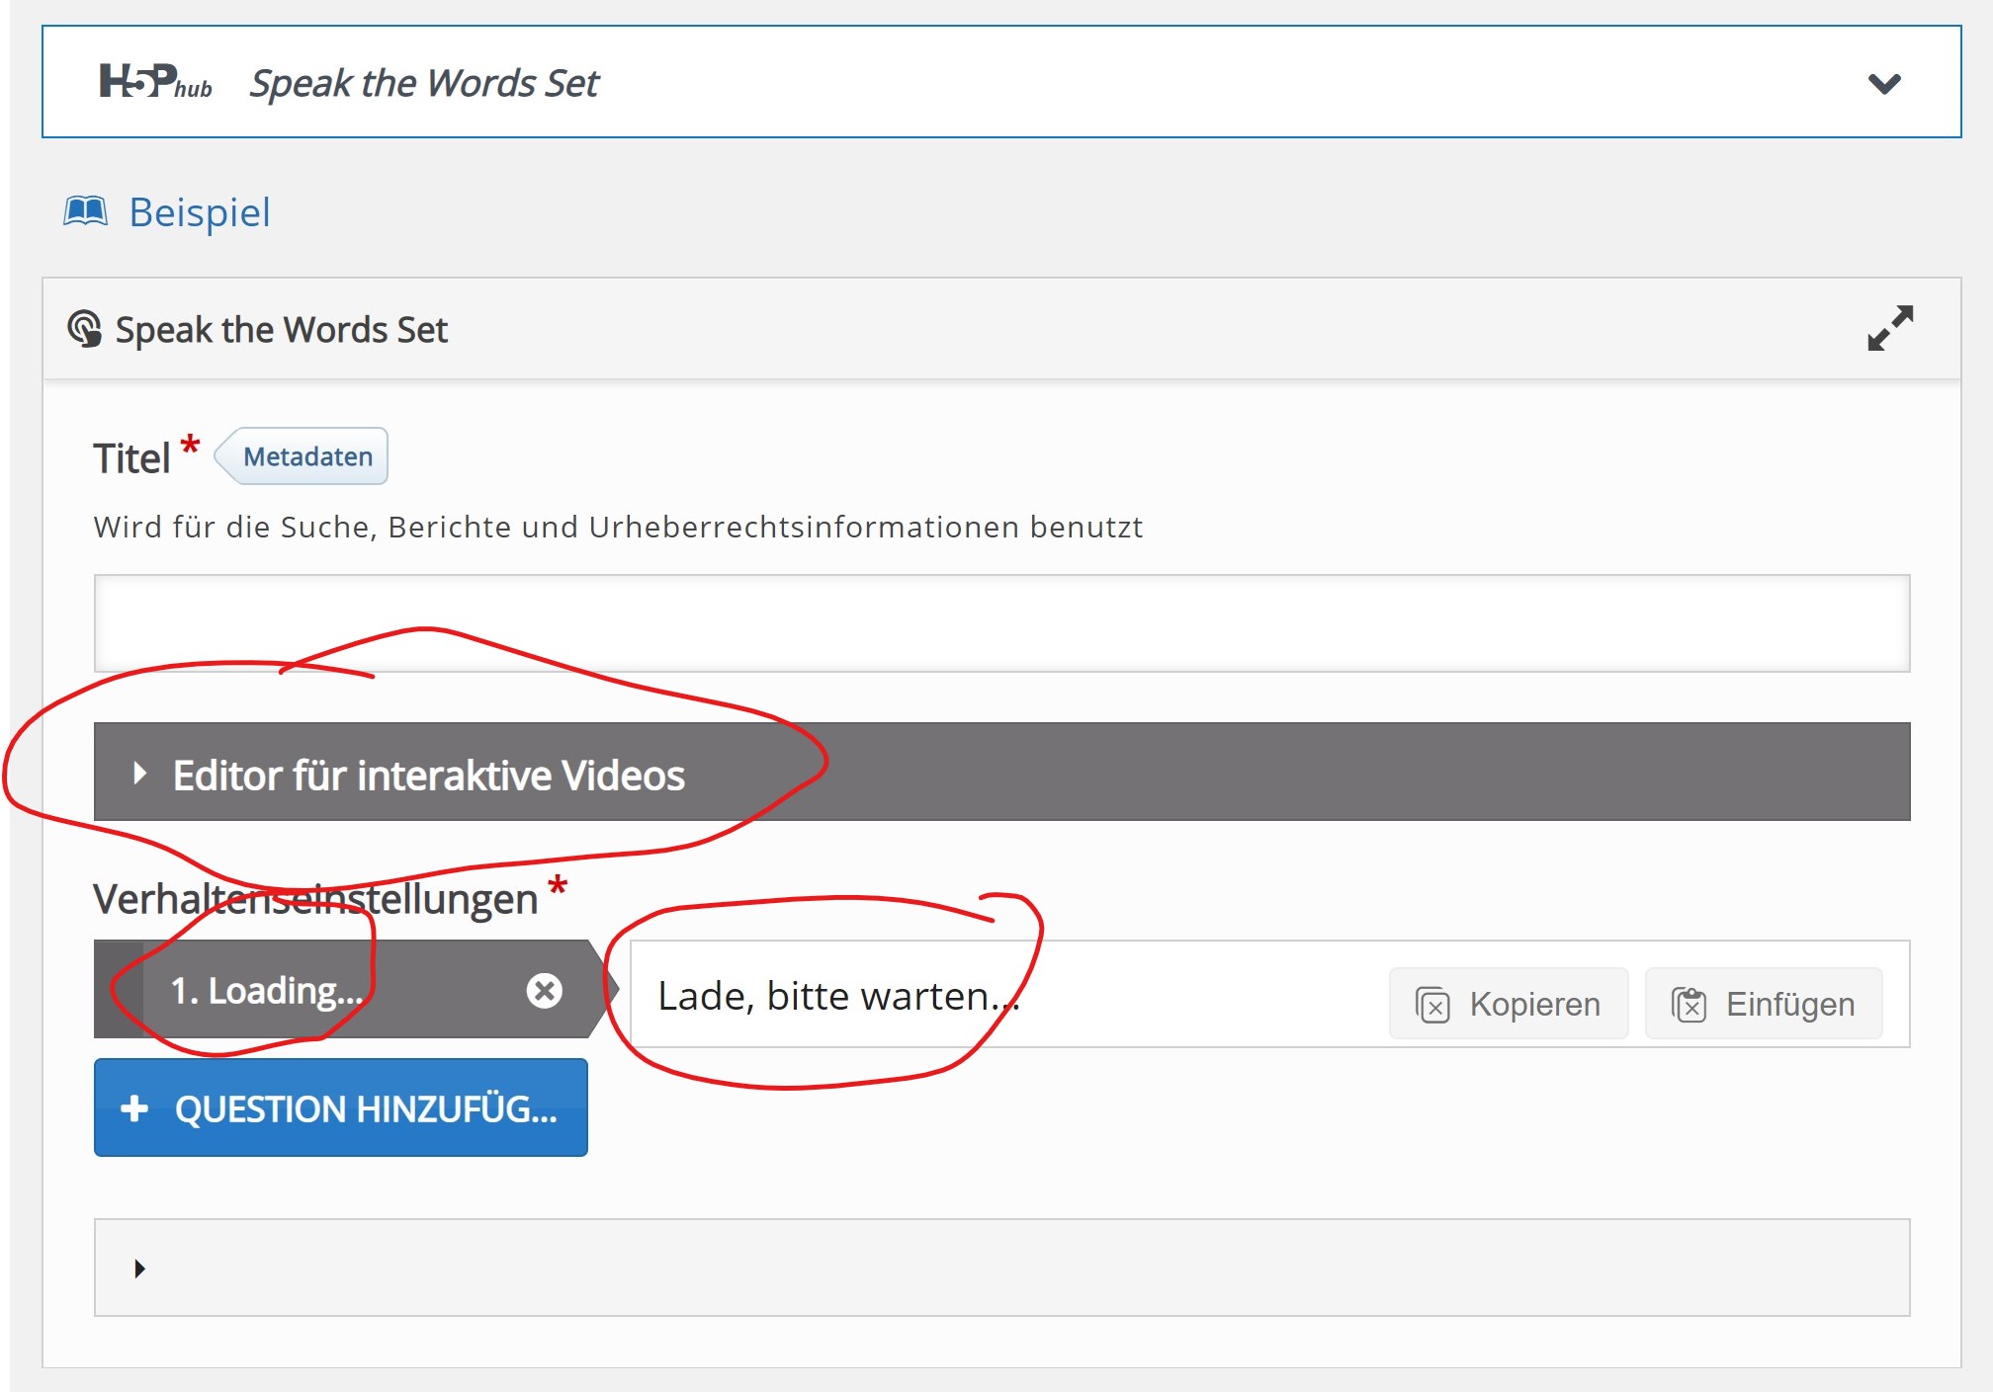Screen dimensions: 1993x1392
Task: Select the 1. Loading... question tab
Action: [x=341, y=990]
